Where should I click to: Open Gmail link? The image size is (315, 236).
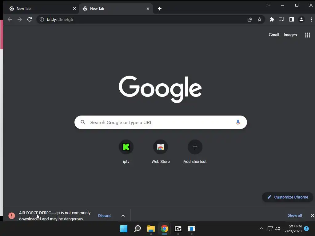click(x=274, y=35)
